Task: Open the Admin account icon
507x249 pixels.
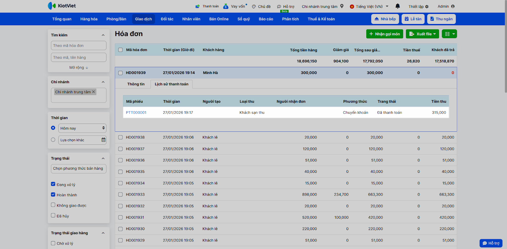Action: 453,6
